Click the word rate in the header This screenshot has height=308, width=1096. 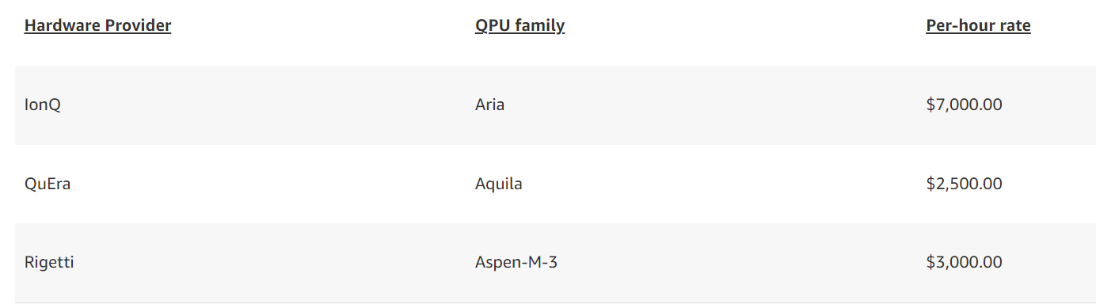click(x=1015, y=25)
